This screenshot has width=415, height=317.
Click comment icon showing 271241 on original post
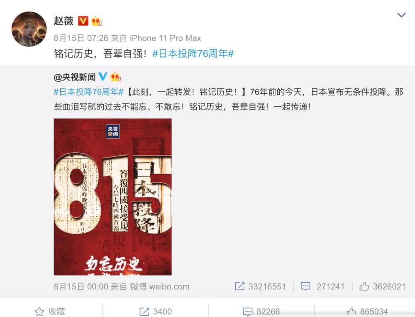pyautogui.click(x=305, y=286)
